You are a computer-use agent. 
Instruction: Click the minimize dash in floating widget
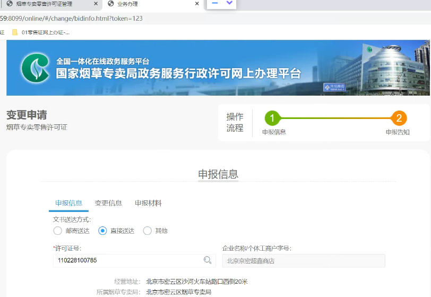pyautogui.click(x=215, y=3)
